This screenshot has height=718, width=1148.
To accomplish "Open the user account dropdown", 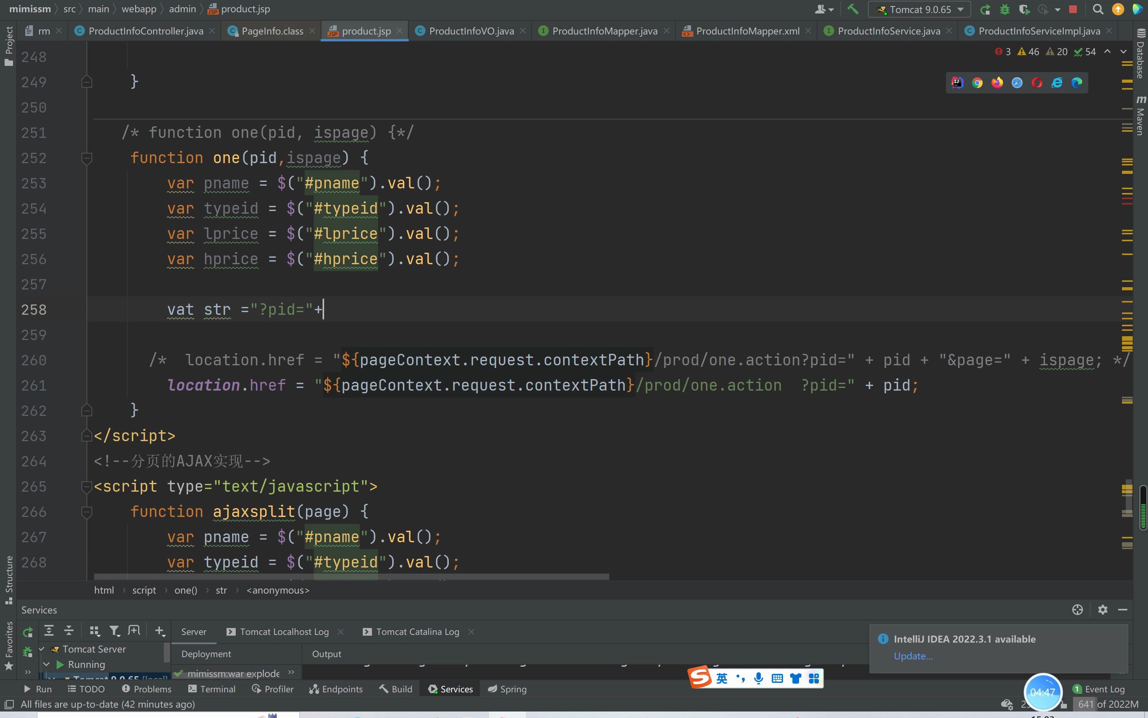I will [x=824, y=10].
